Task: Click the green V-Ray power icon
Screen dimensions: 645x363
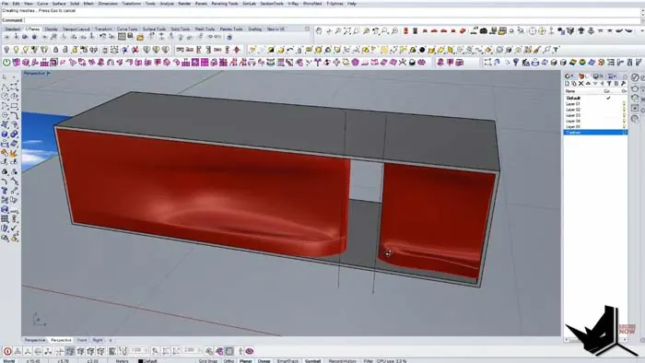Action: (x=6, y=63)
